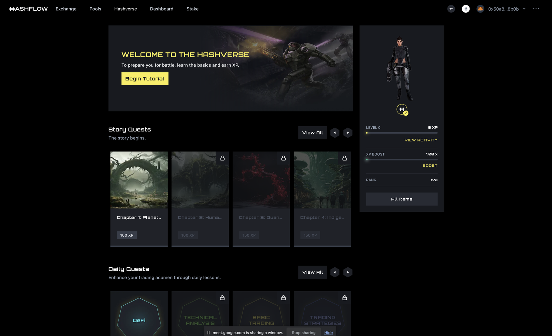Click lock icon on Technical Analysis card
Viewport: 552px width, 336px height.
[x=222, y=297]
